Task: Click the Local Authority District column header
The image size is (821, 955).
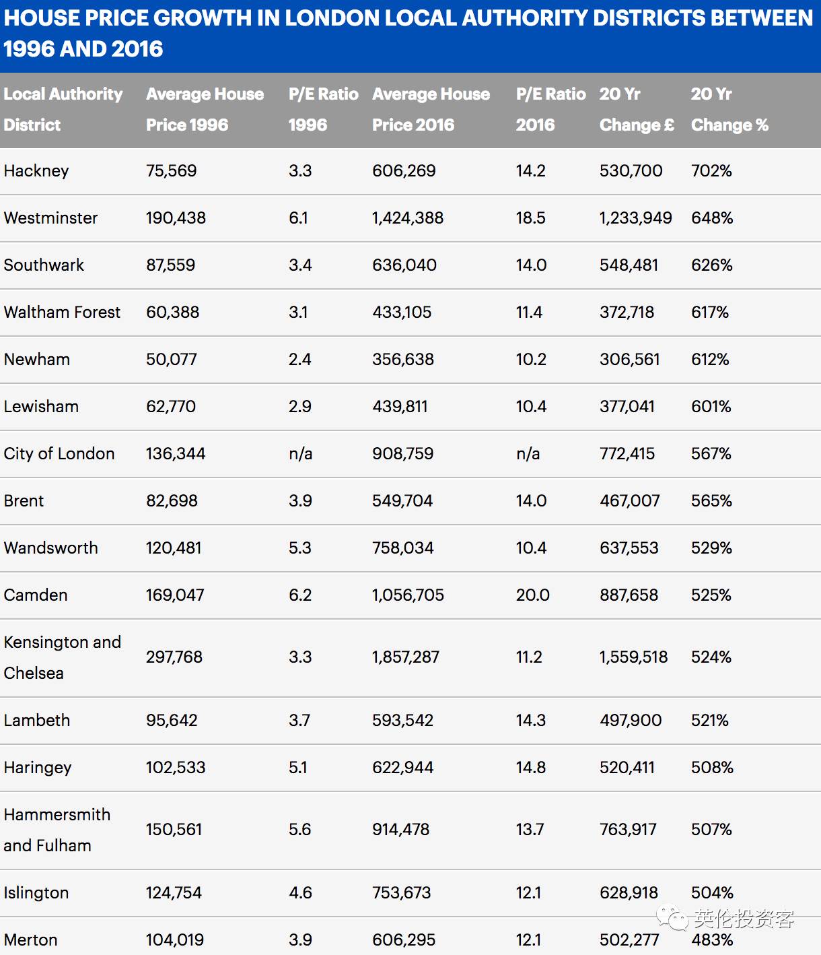Action: coord(63,109)
